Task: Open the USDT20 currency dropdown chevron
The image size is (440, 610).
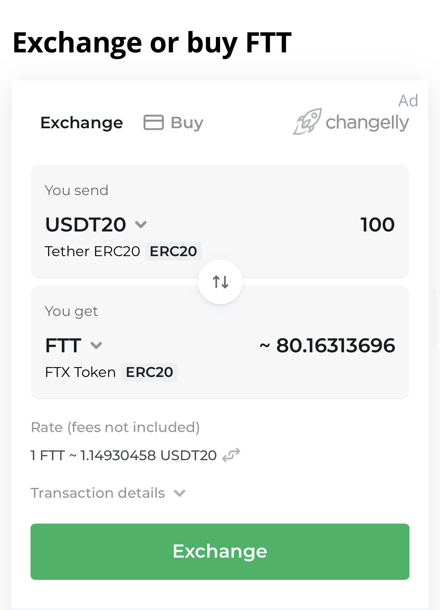Action: (x=141, y=224)
